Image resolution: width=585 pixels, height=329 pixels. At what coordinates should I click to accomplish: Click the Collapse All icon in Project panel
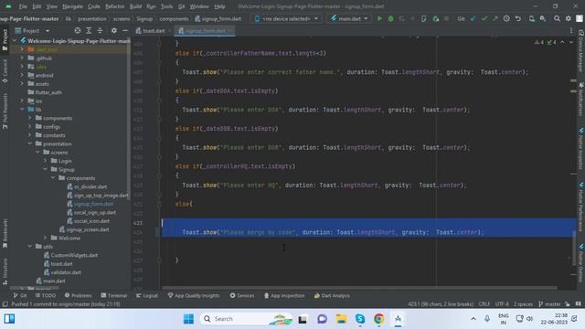pos(100,30)
